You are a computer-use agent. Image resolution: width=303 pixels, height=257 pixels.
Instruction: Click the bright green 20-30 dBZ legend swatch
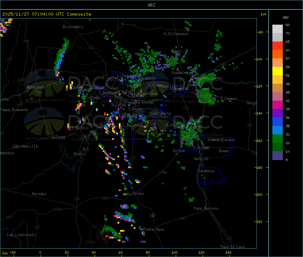pos(277,138)
